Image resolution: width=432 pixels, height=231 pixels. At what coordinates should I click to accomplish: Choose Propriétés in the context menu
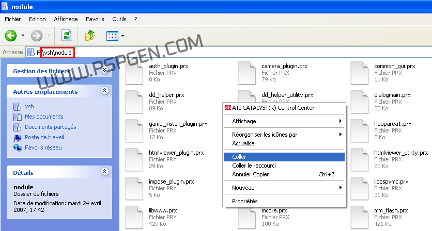coord(284,201)
